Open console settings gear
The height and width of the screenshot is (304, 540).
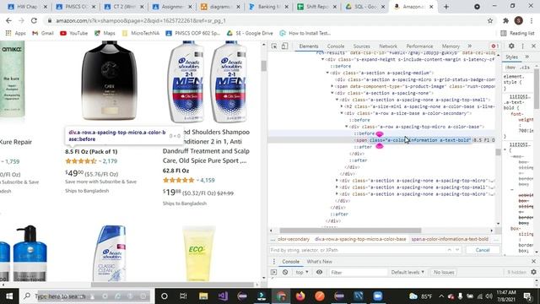(533, 272)
